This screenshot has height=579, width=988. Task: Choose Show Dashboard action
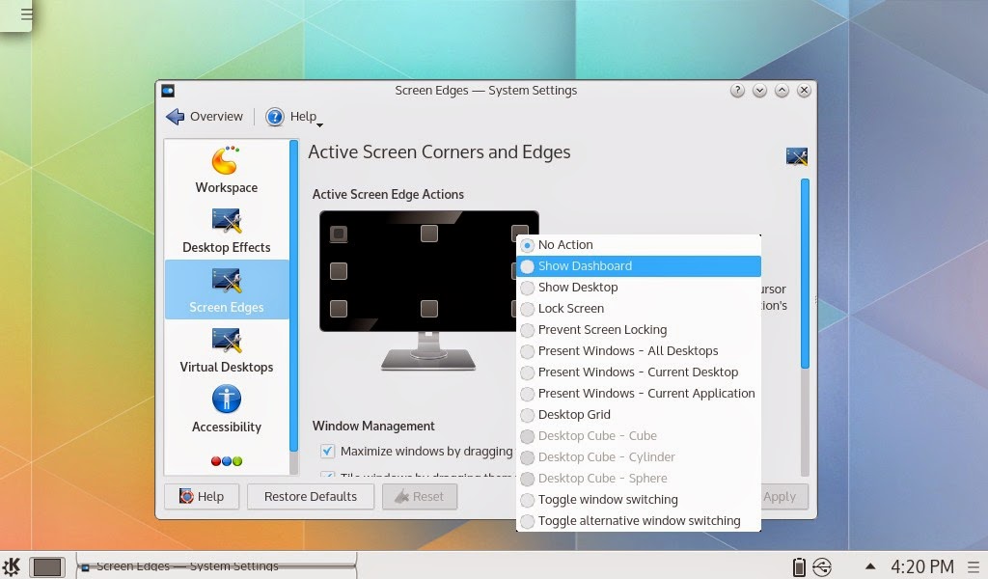point(639,266)
